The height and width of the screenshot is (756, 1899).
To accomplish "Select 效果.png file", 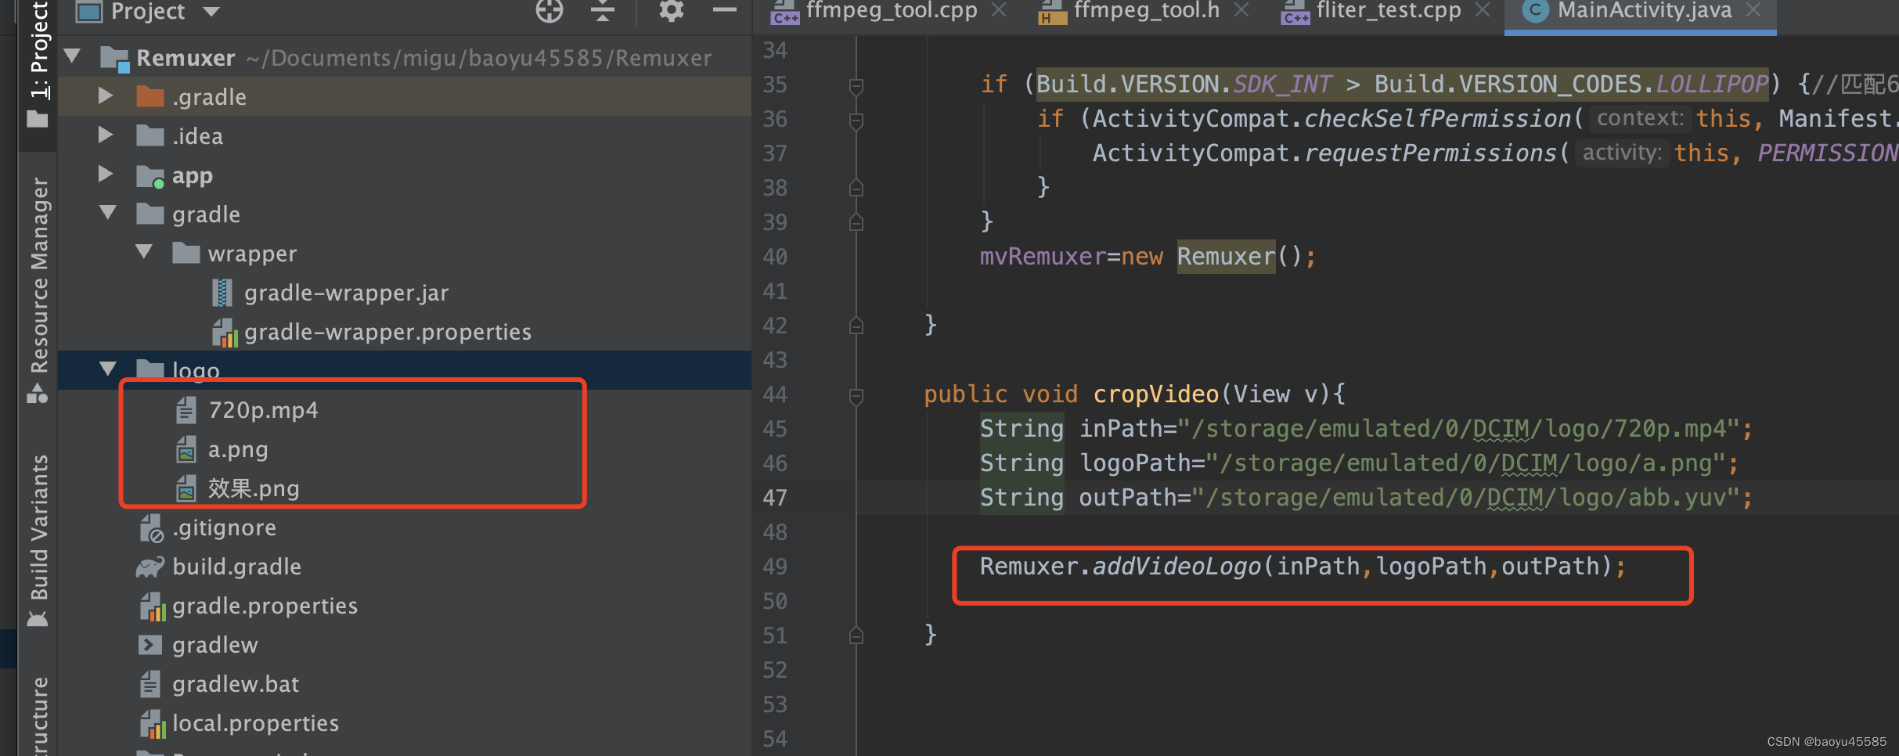I will point(254,489).
